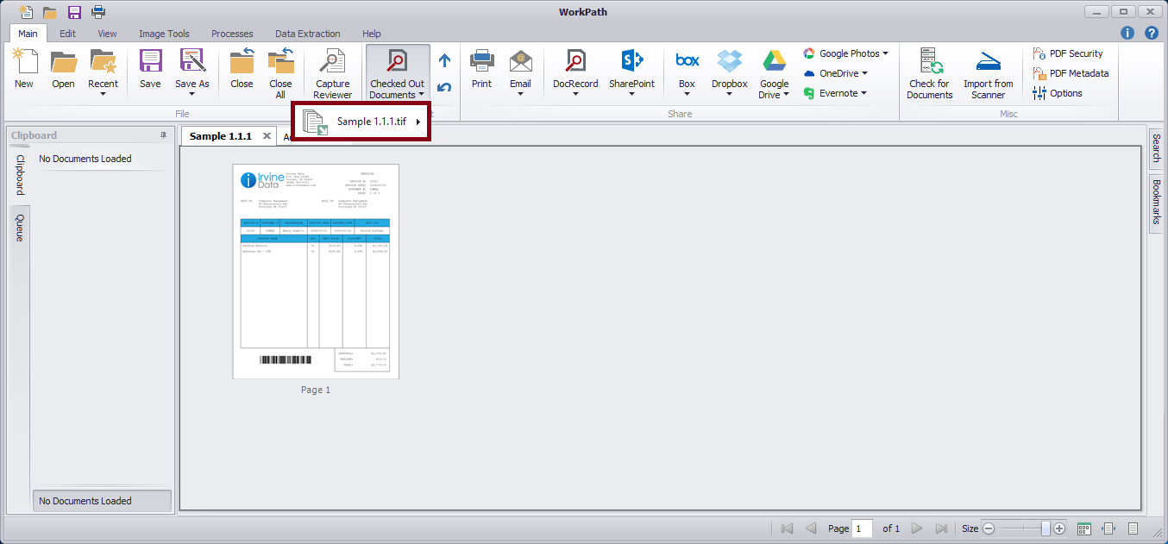
Task: Open PDF Security settings
Action: click(x=1068, y=53)
